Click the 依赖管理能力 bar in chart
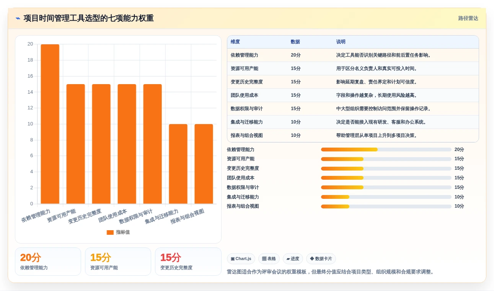This screenshot has width=494, height=291. click(50, 124)
